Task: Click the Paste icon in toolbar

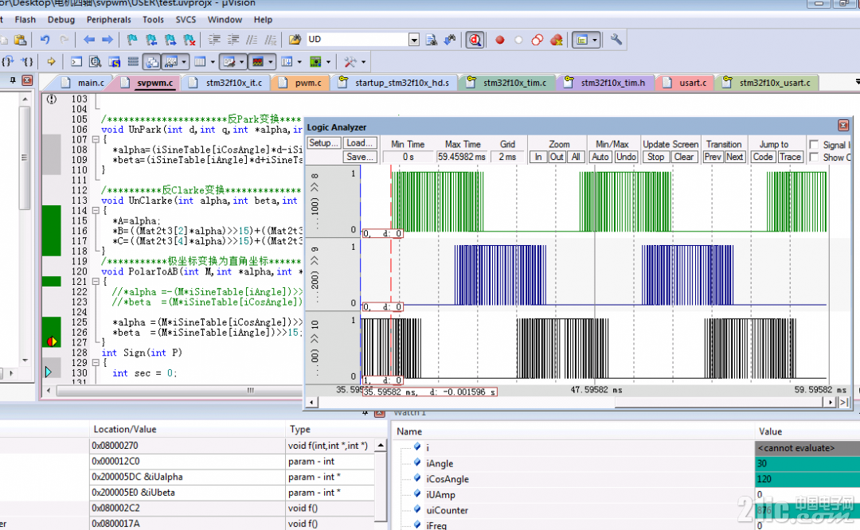Action: [x=20, y=40]
